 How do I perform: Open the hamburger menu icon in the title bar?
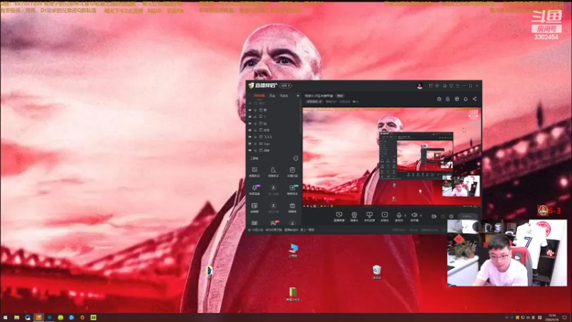[458, 86]
